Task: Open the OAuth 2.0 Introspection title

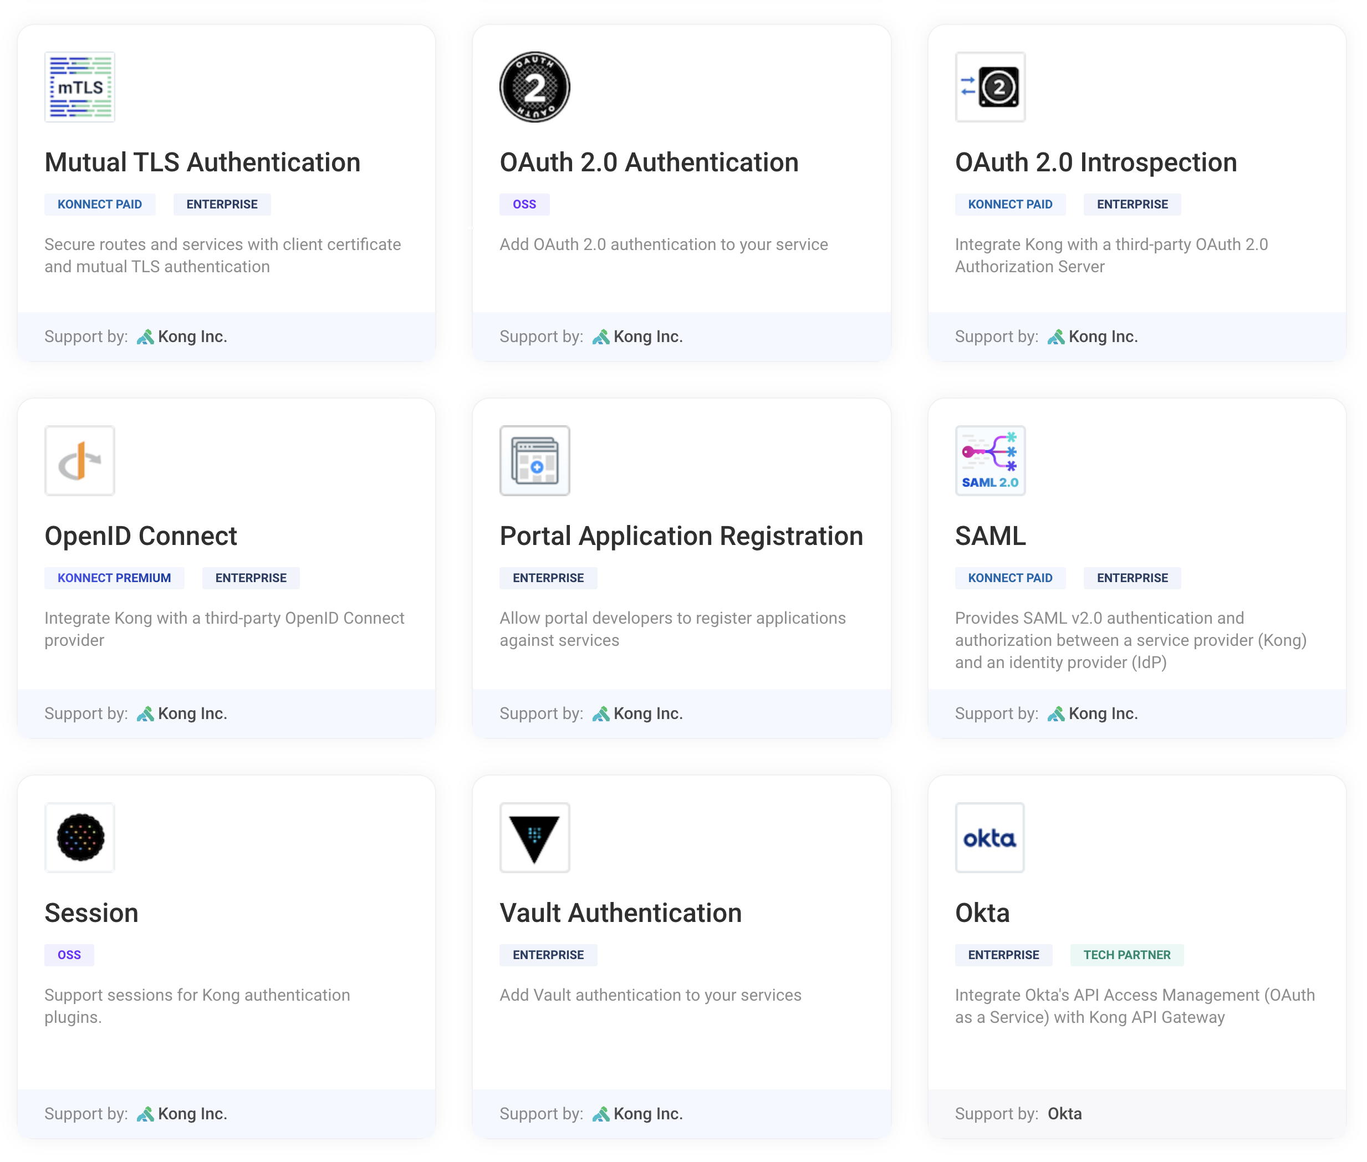Action: 1095,162
